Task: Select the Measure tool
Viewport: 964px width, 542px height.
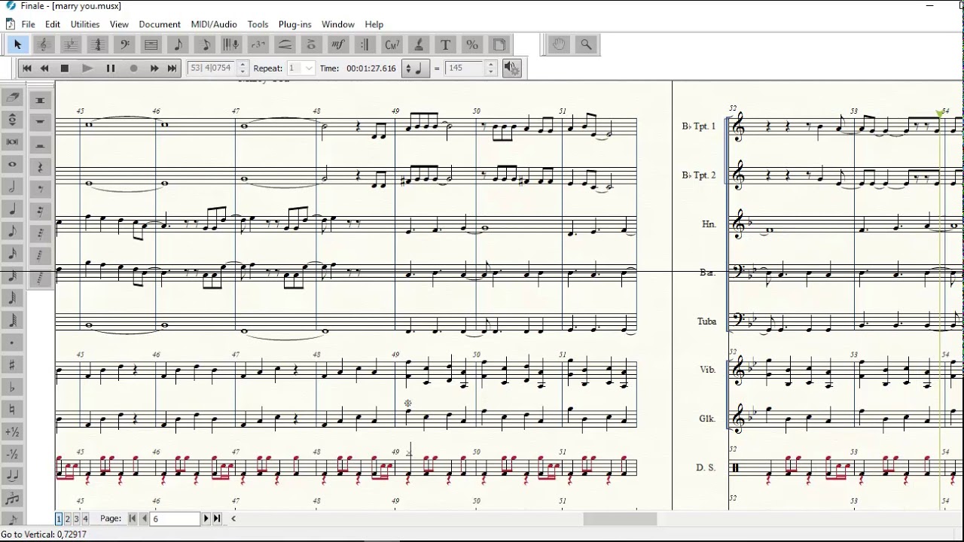Action: click(x=151, y=44)
